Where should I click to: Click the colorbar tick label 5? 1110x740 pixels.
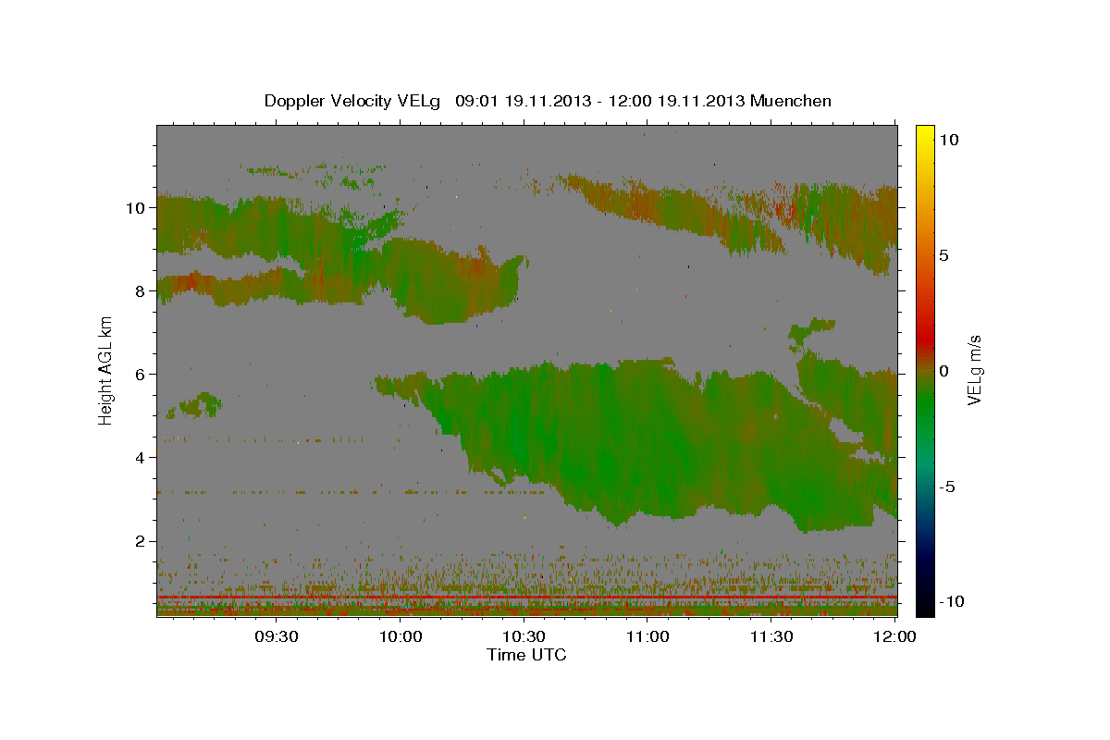tap(945, 254)
